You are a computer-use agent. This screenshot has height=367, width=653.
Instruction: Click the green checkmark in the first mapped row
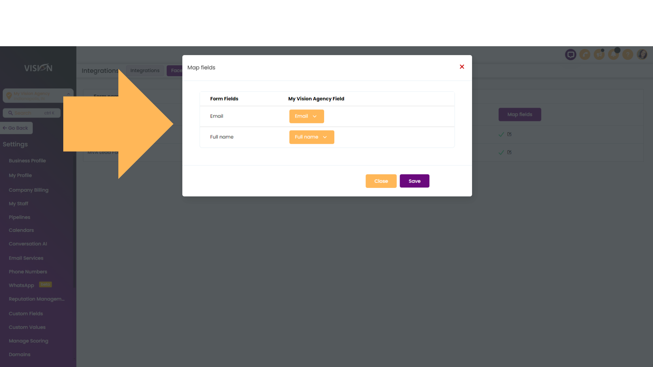point(501,134)
